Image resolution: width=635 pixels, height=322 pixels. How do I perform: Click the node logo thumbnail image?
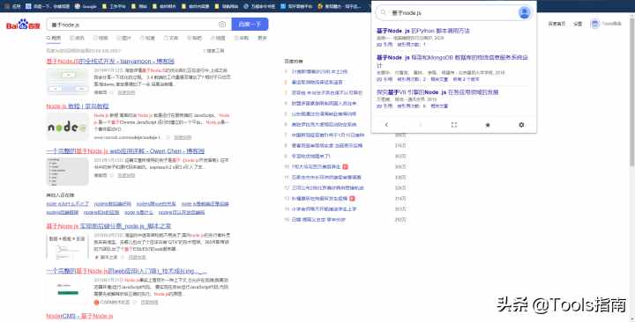pyautogui.click(x=67, y=127)
